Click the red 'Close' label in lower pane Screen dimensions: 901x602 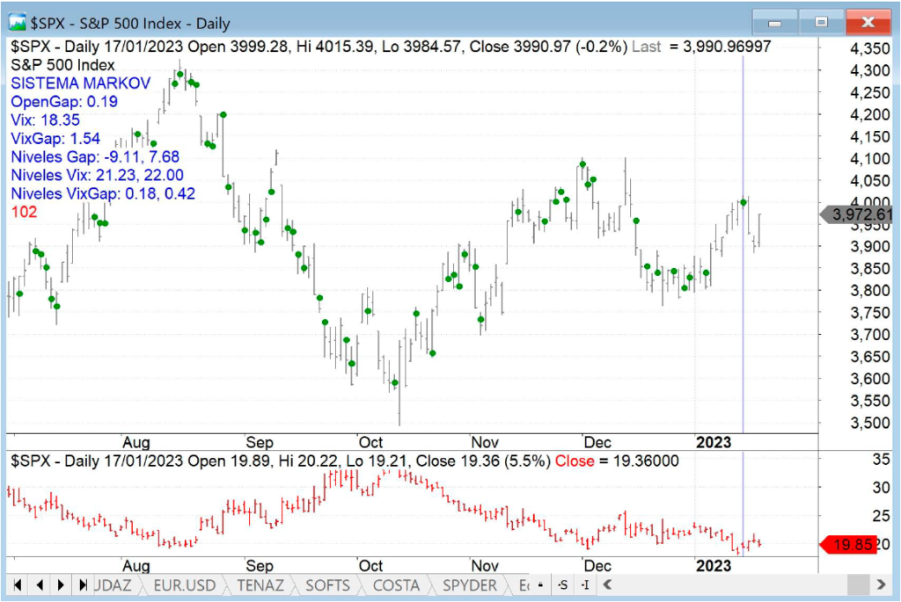575,461
